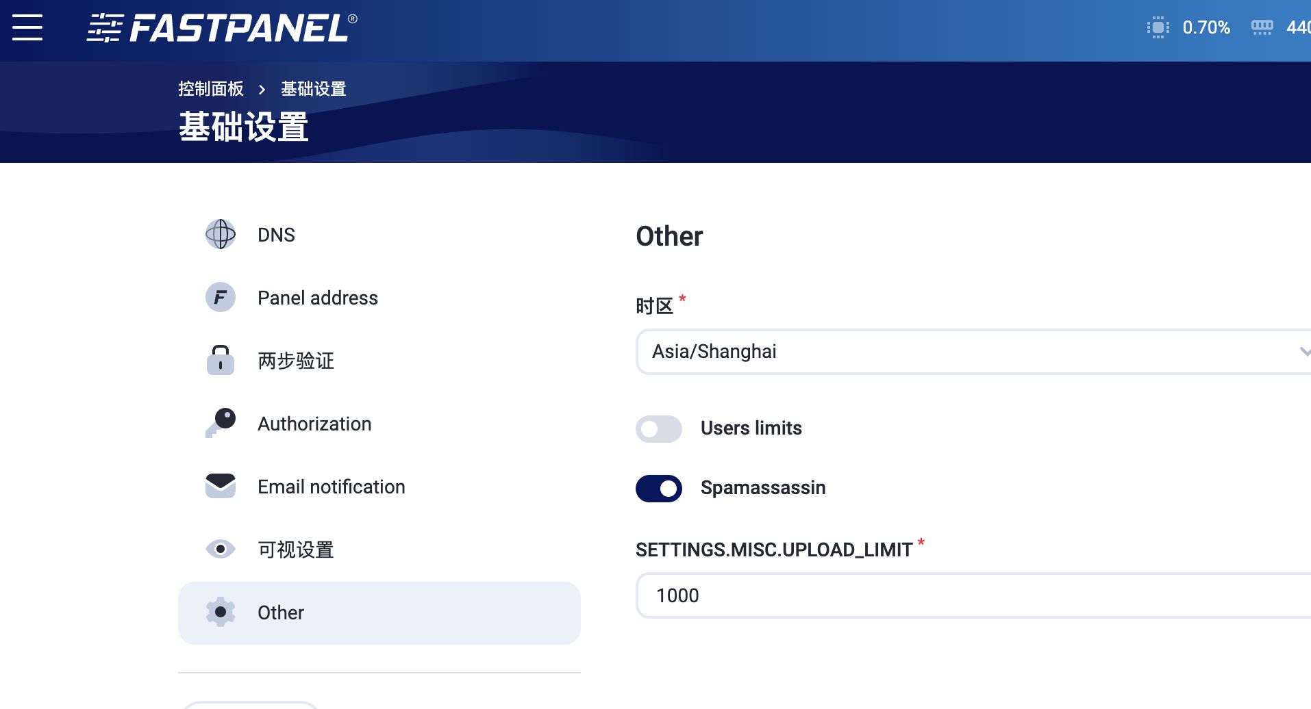Click the DNS globe icon

pos(221,235)
